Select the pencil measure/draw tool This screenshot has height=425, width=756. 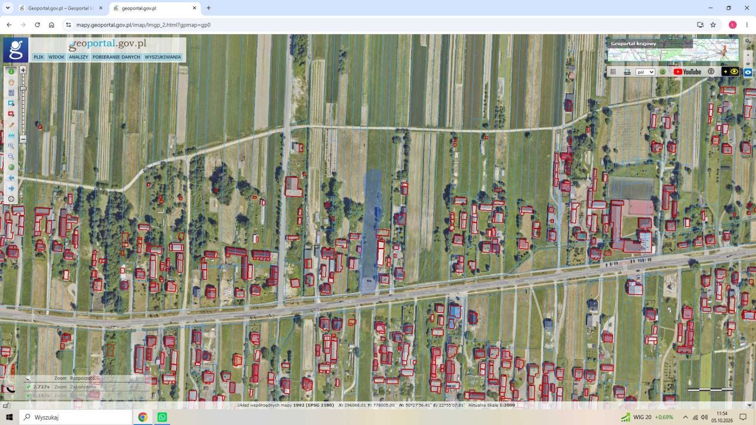[11, 125]
